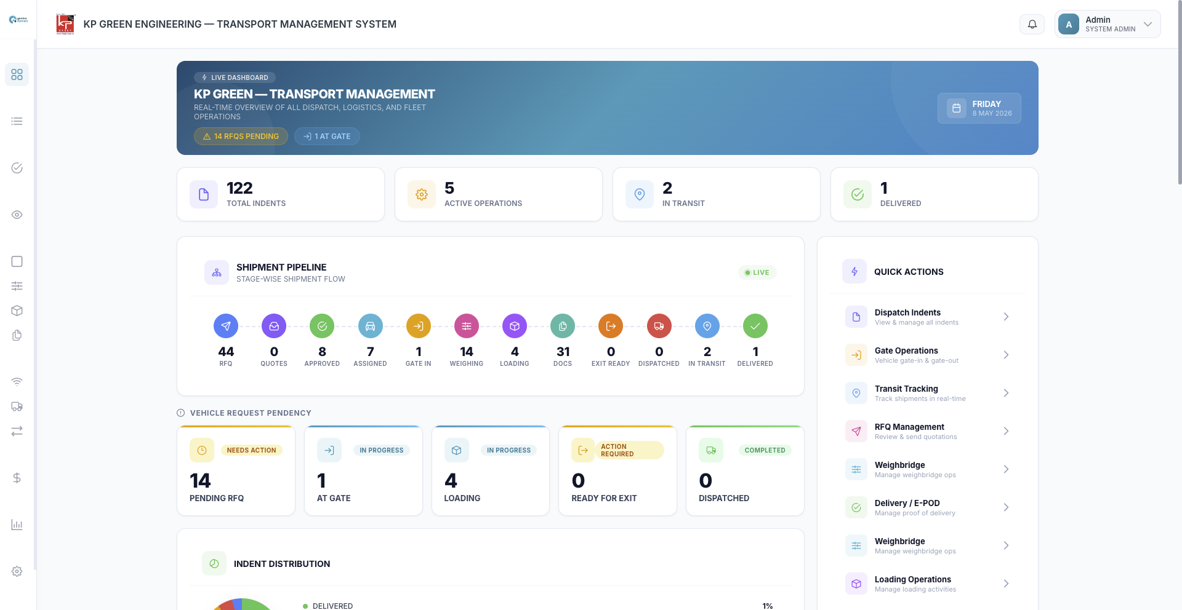
Task: Click the Friday 8 May 2026 date box
Action: point(979,108)
